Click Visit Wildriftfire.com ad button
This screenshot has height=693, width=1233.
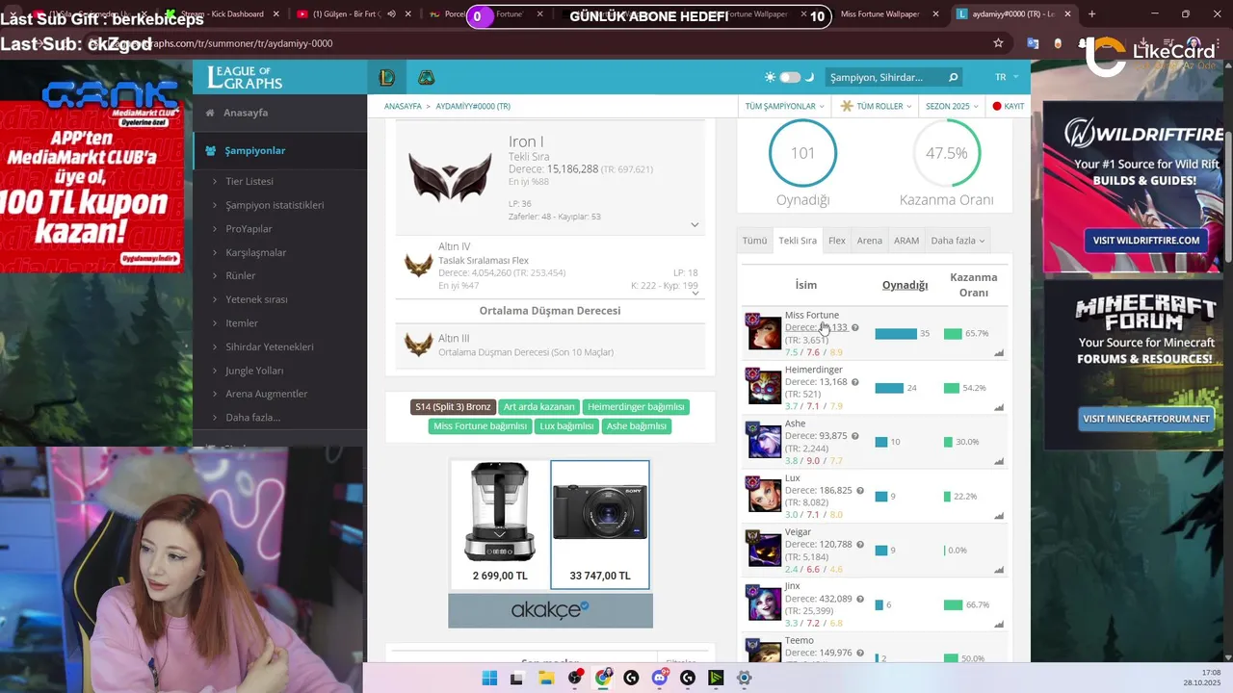click(1144, 241)
